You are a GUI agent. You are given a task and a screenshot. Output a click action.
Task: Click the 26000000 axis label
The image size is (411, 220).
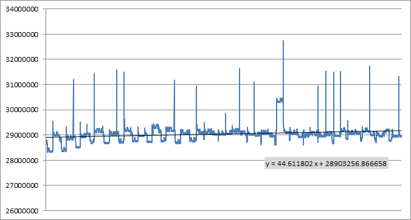pos(22,211)
